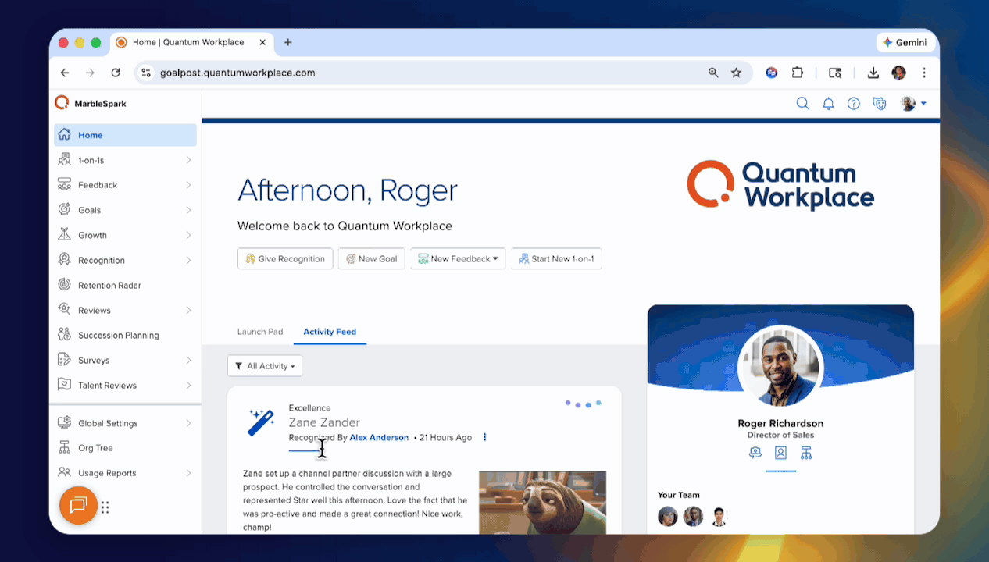
Task: Open the search magnifier in app header
Action: [802, 104]
